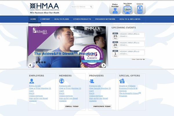Click the search magnifier icon
The image size is (174, 116).
pos(91,7)
